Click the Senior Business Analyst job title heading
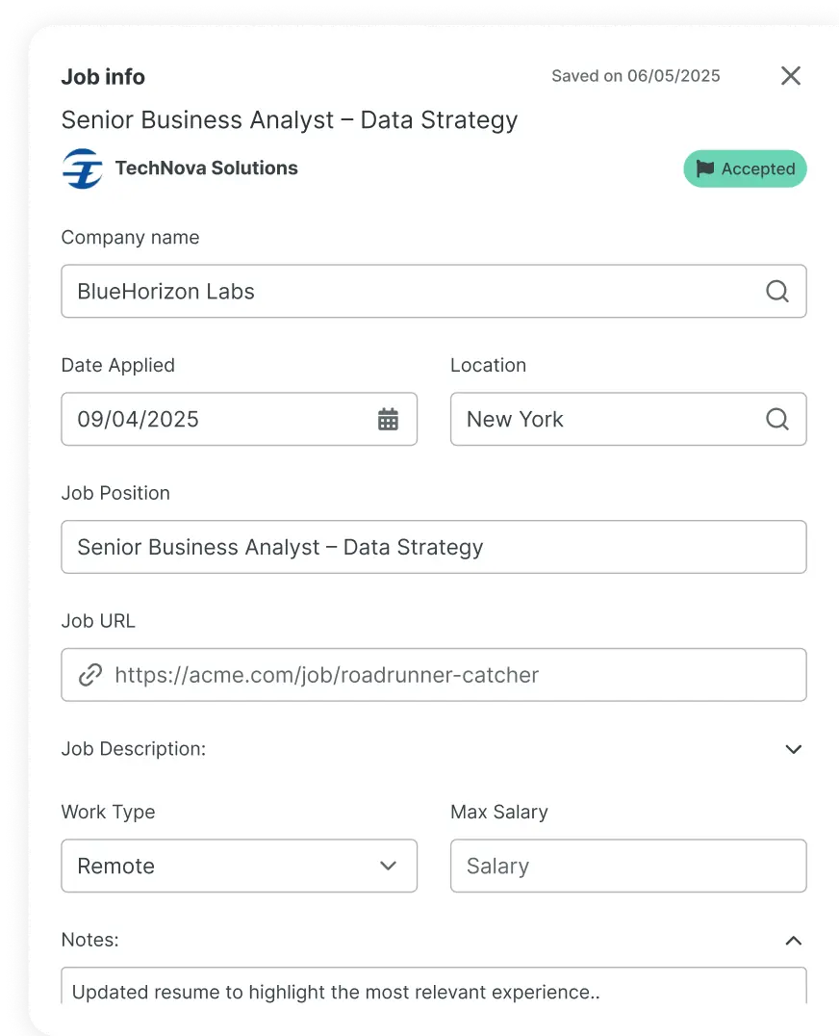This screenshot has height=1036, width=839. (290, 120)
